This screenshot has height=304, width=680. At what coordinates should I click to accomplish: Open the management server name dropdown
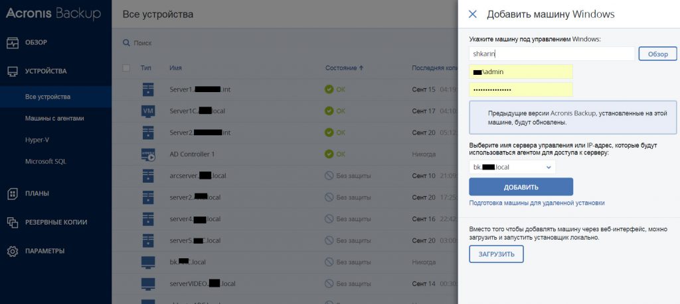point(512,167)
